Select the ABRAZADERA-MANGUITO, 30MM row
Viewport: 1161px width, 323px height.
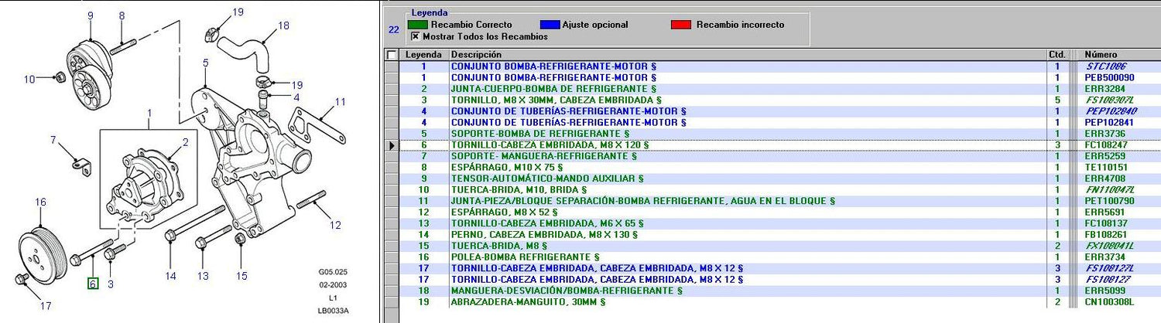[528, 301]
